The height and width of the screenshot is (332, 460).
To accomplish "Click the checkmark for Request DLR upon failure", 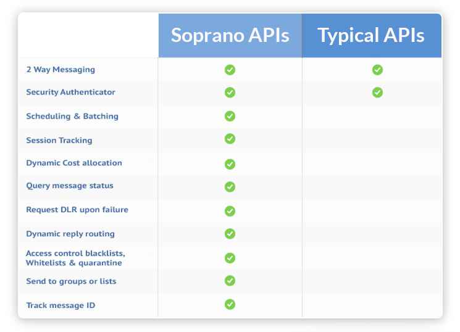I will [230, 211].
